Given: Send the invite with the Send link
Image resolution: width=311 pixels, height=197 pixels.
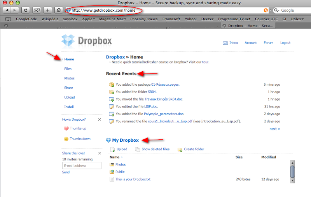Looking at the screenshot, I should tap(66, 172).
